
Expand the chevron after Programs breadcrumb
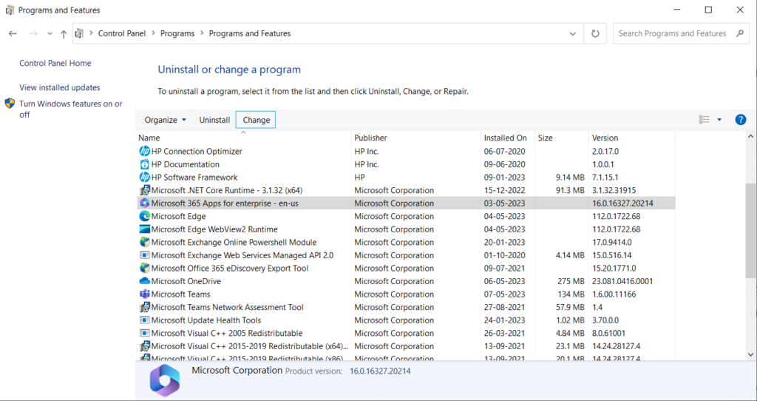point(202,33)
